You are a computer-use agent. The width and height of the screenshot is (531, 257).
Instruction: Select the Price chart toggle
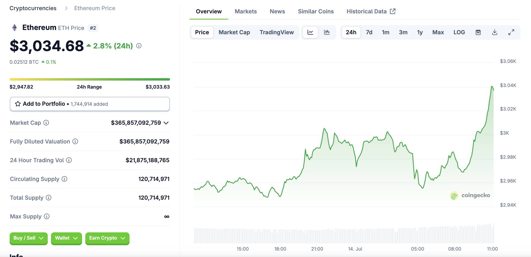pos(202,32)
